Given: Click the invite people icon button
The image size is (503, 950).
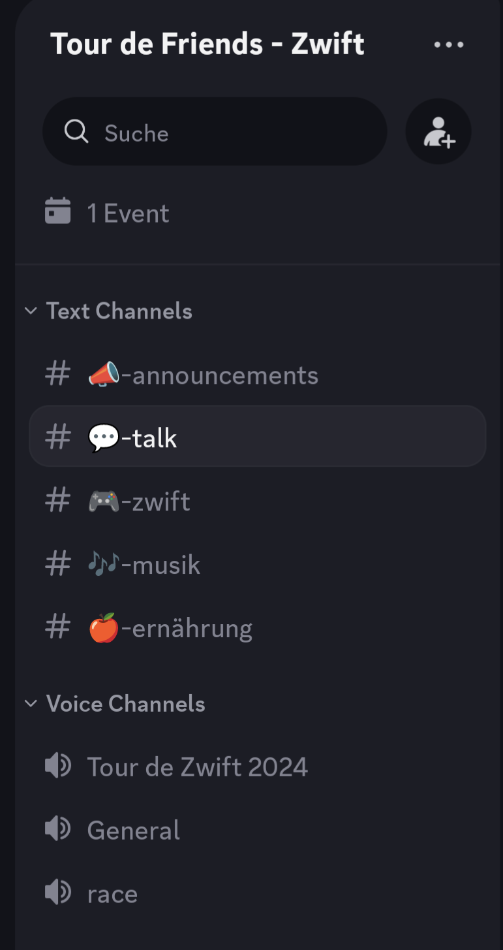Looking at the screenshot, I should (x=438, y=132).
